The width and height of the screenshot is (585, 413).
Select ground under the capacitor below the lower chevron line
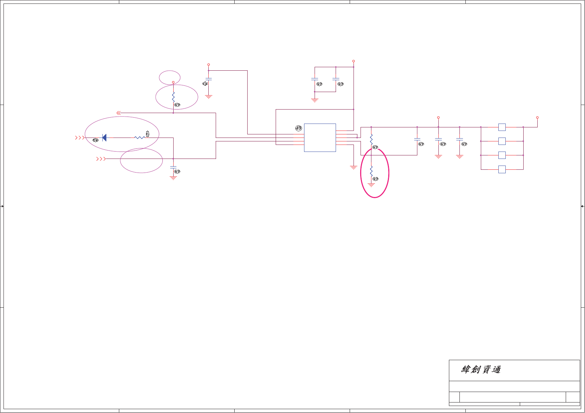pos(173,178)
